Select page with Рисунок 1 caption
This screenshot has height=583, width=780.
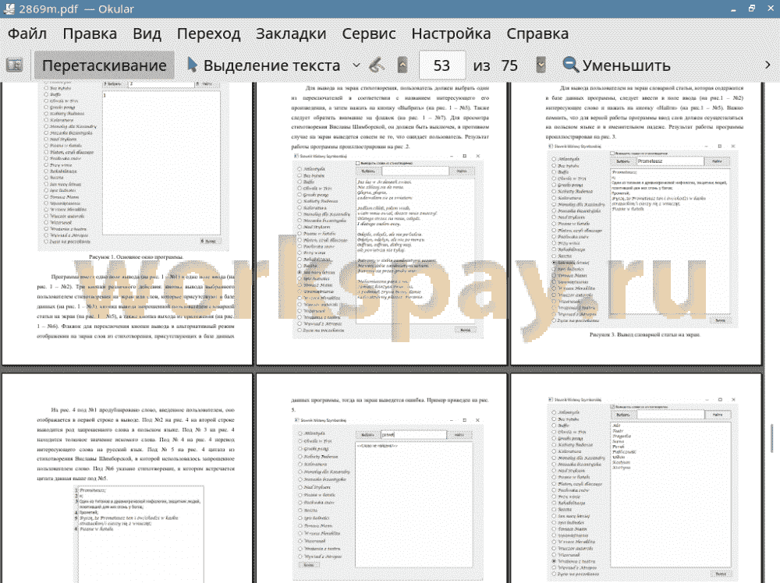(127, 223)
